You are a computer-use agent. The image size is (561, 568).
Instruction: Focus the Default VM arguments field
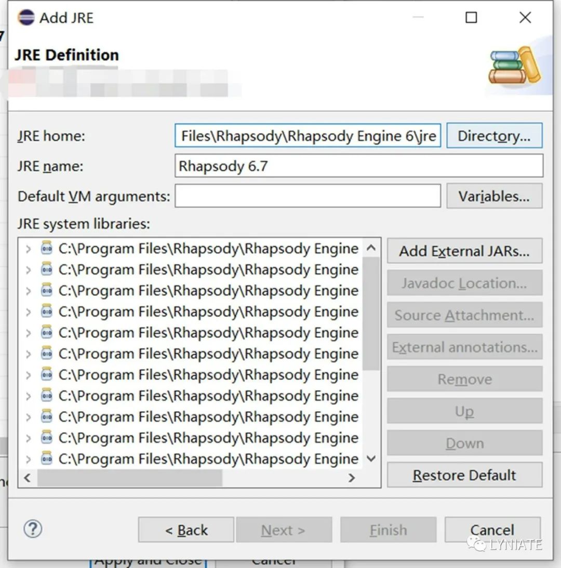pos(308,196)
